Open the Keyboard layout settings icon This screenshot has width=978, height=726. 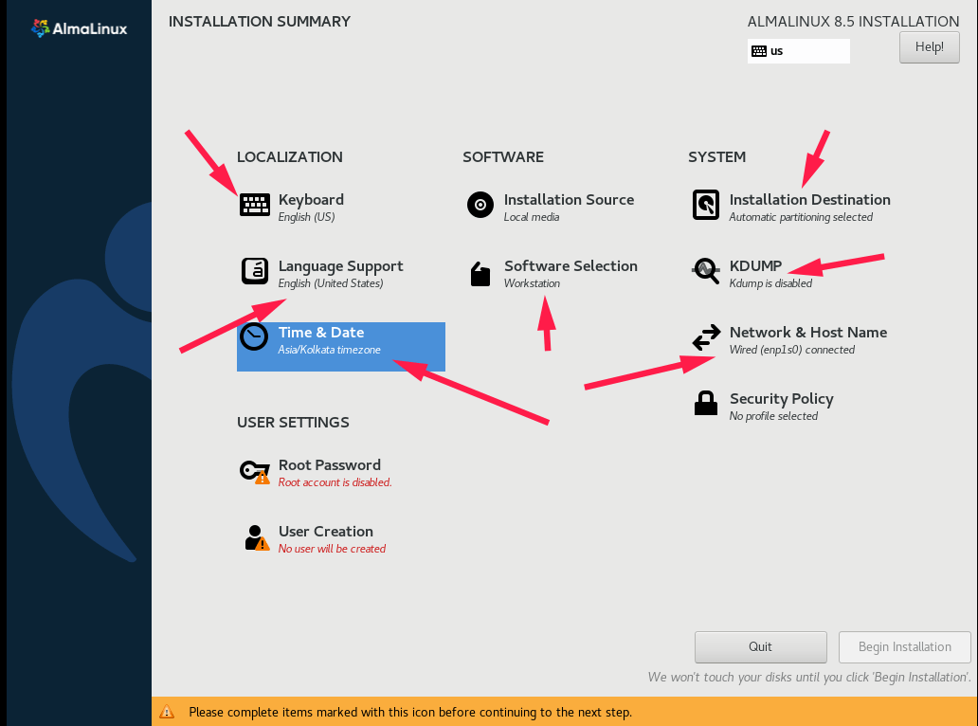pos(254,205)
